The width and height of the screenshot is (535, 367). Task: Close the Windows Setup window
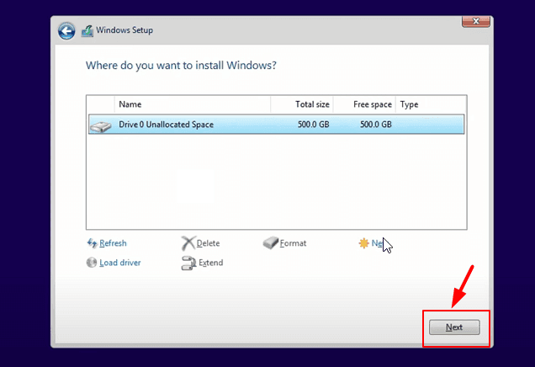[476, 21]
